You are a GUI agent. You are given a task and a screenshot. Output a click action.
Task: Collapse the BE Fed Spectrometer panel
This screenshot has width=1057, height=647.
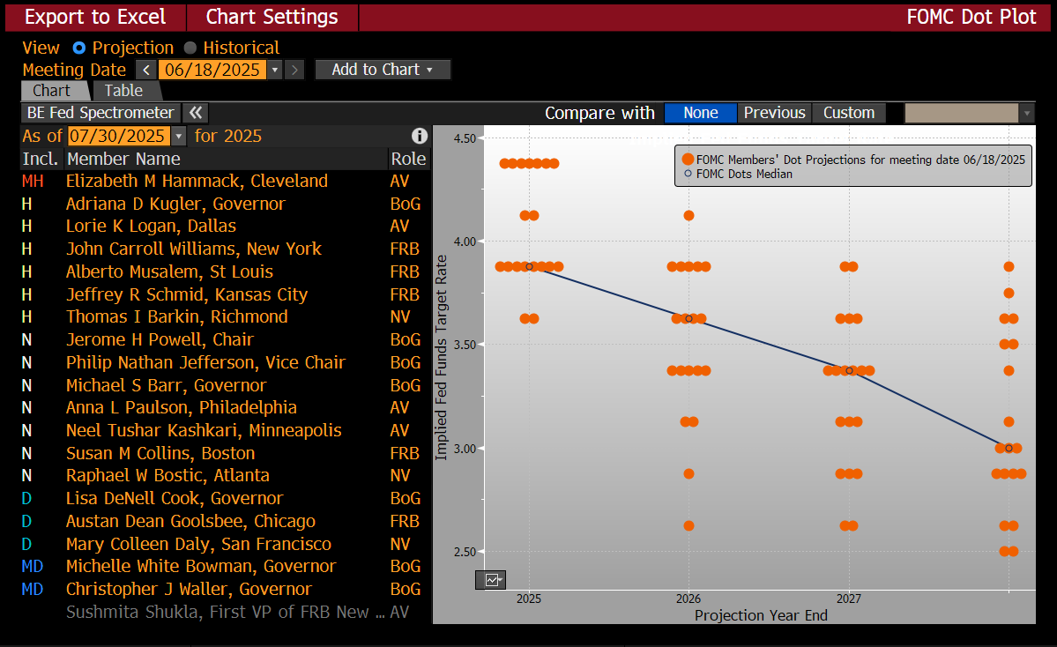[196, 113]
